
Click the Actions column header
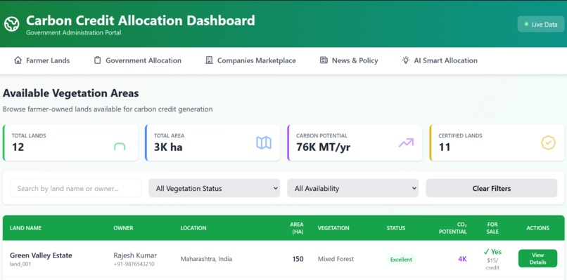pos(537,228)
